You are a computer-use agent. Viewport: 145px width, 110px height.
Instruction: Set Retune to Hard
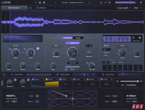(106, 55)
